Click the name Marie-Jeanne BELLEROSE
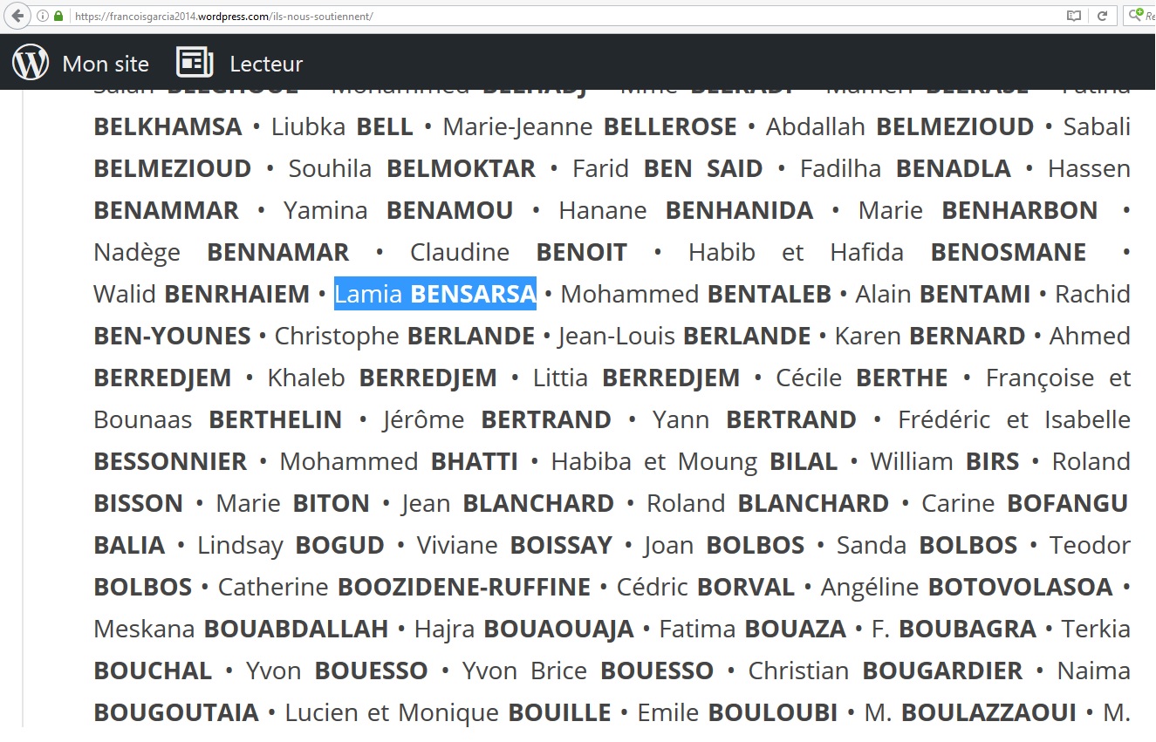The image size is (1156, 742). (589, 126)
